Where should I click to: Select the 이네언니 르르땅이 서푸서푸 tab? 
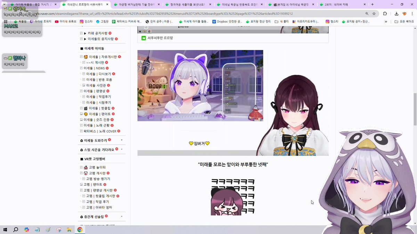point(85,5)
